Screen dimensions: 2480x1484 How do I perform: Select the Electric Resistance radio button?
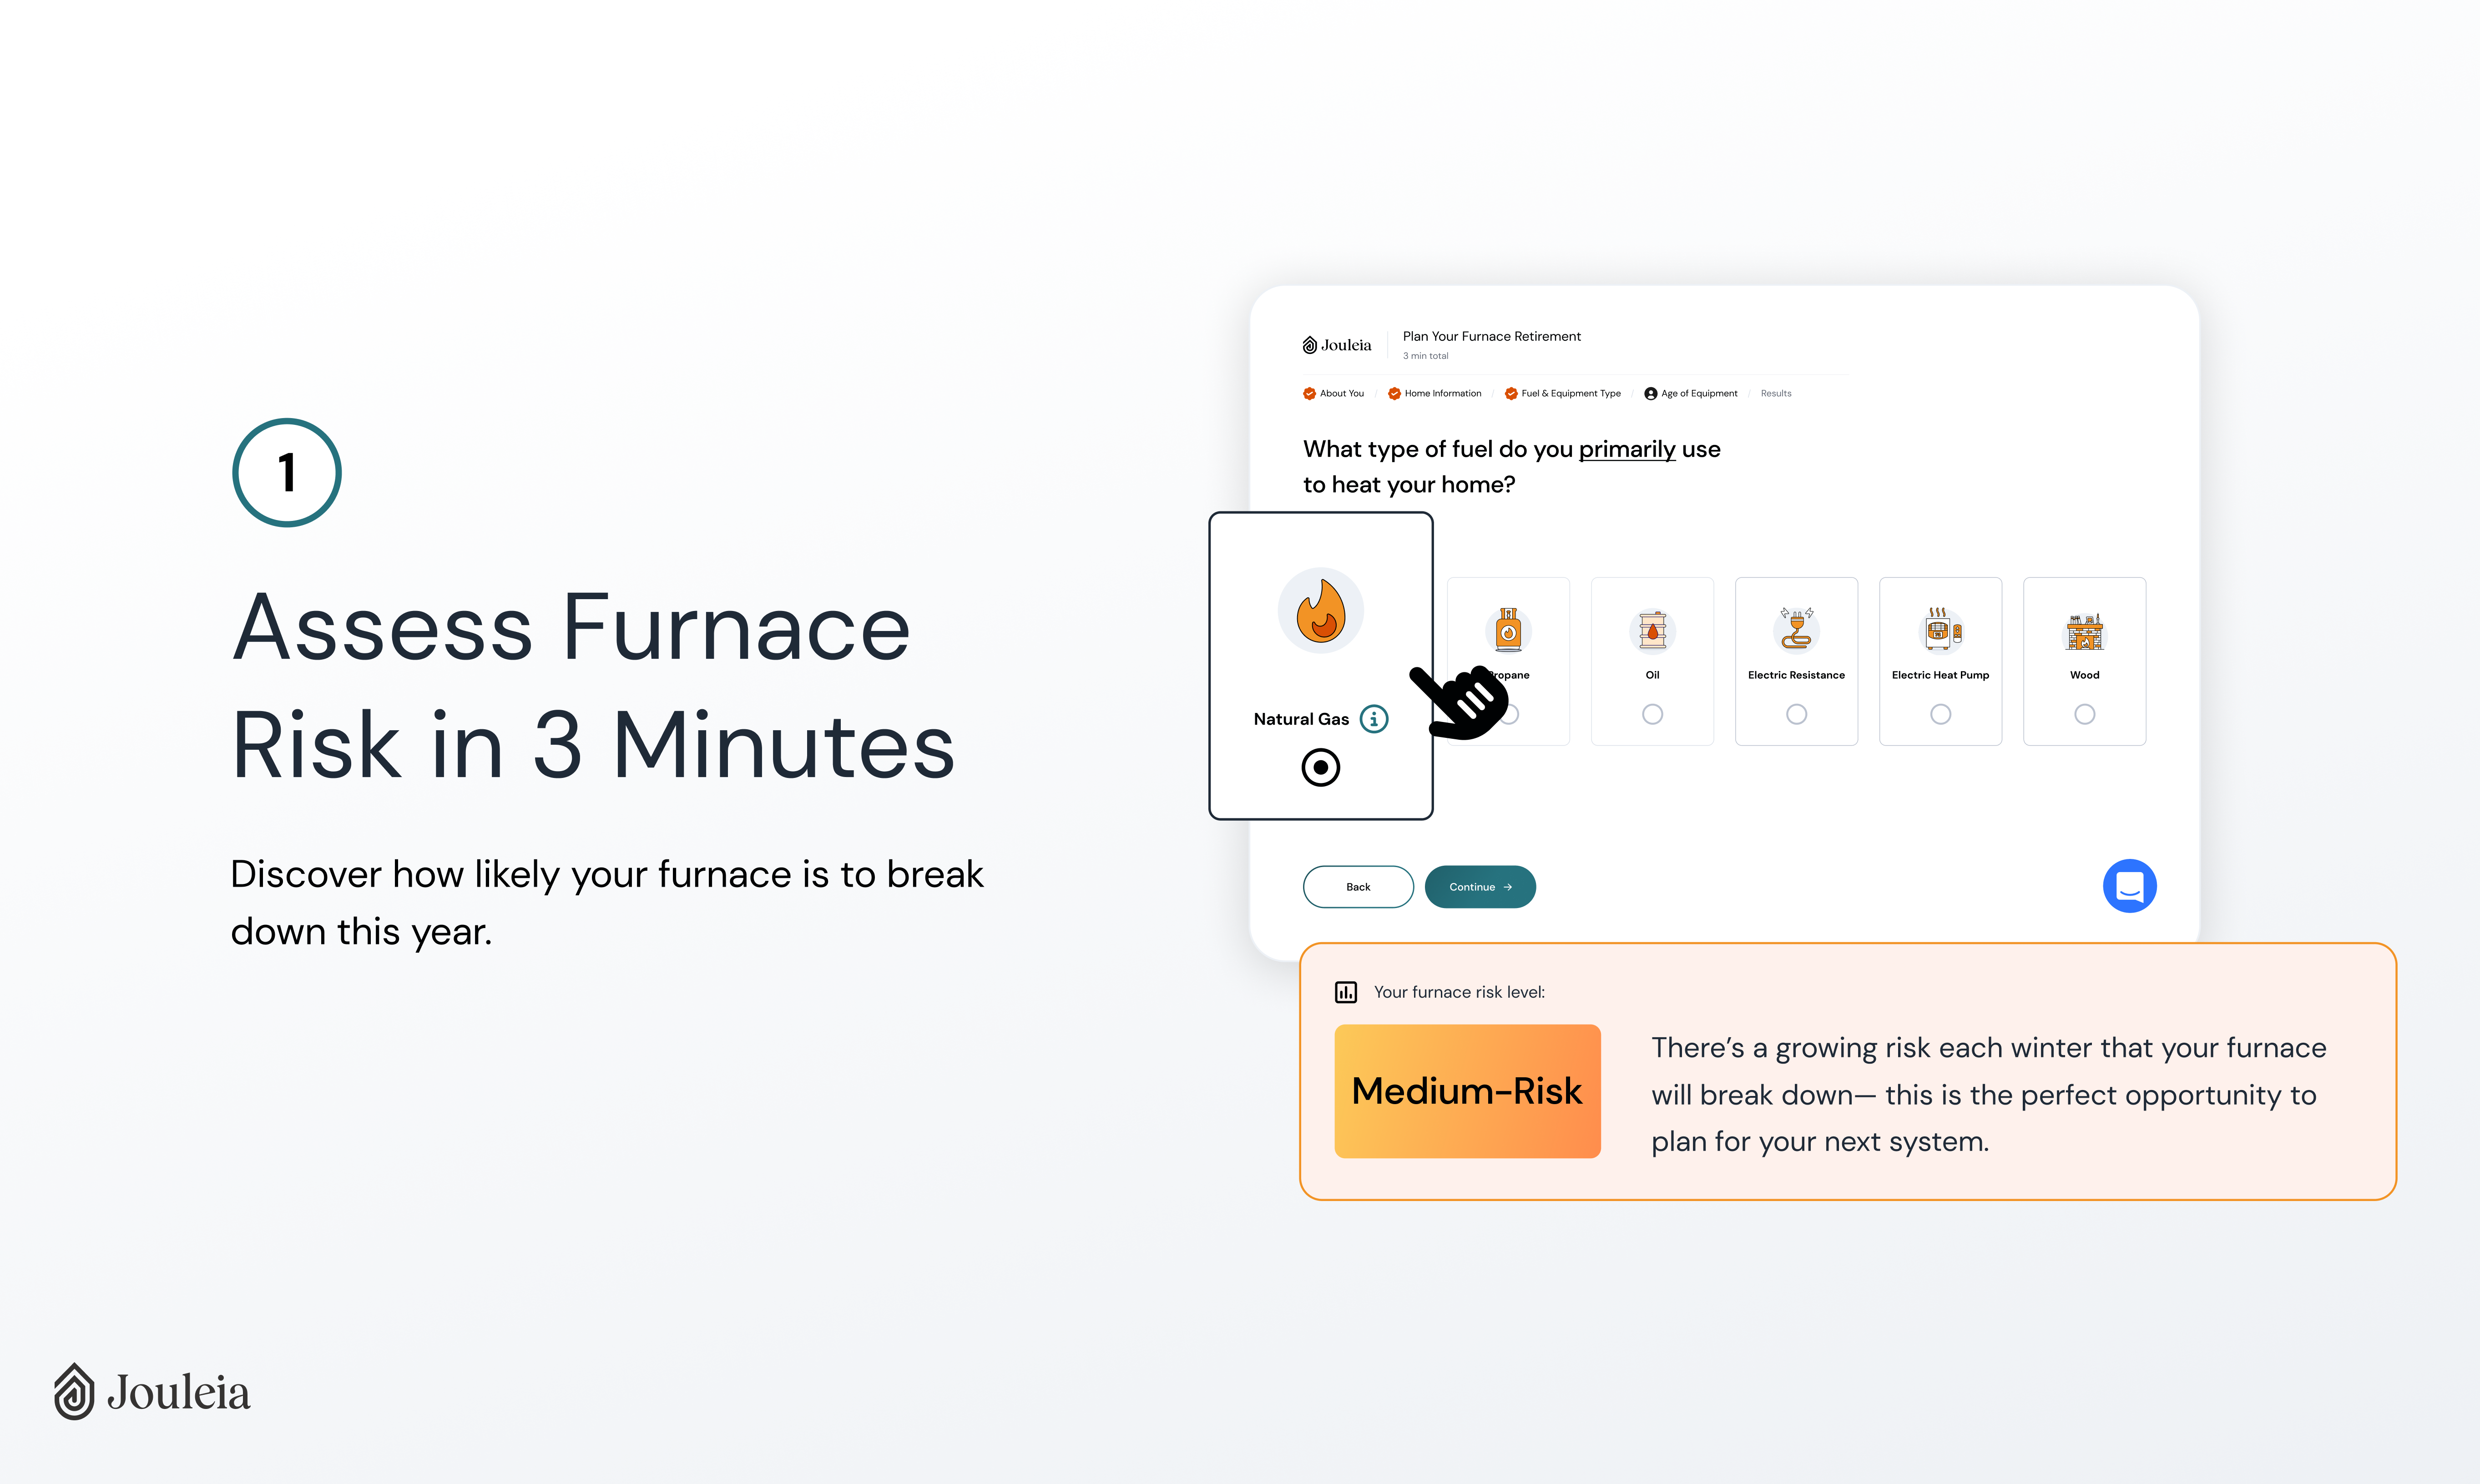pyautogui.click(x=1796, y=714)
